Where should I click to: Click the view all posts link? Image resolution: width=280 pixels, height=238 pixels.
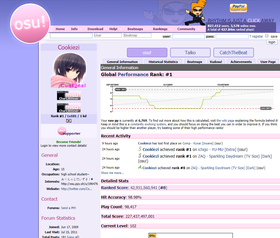pos(73,237)
